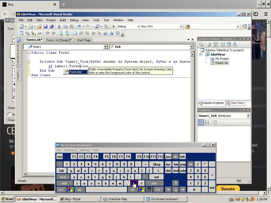Viewport: 271px width, 203px height.
Task: Select Form1.vb in Solution Explorer tree
Action: (222, 63)
